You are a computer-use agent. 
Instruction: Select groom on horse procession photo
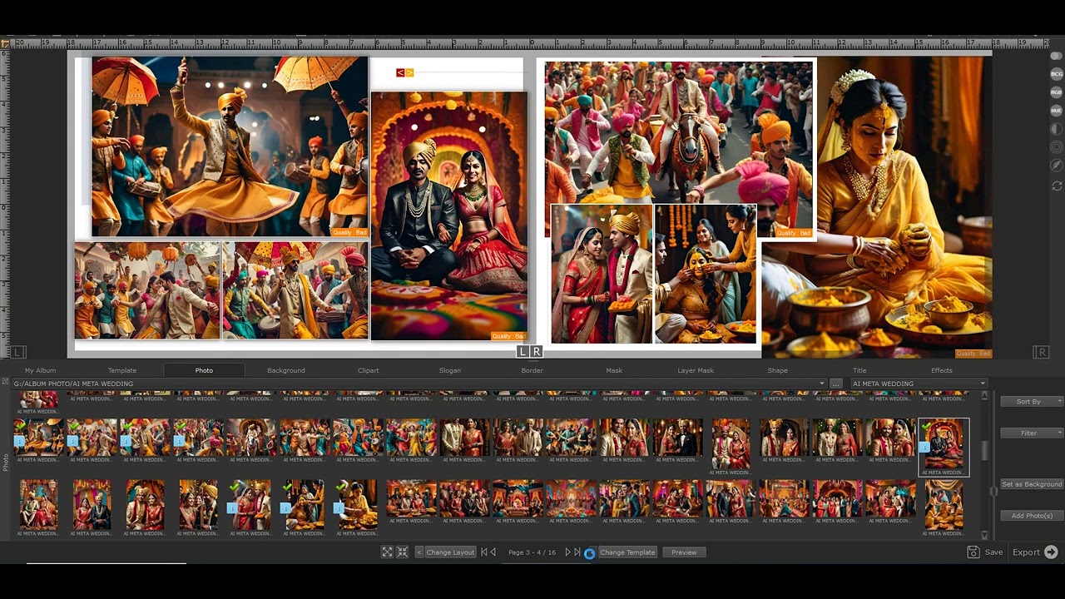(x=679, y=131)
